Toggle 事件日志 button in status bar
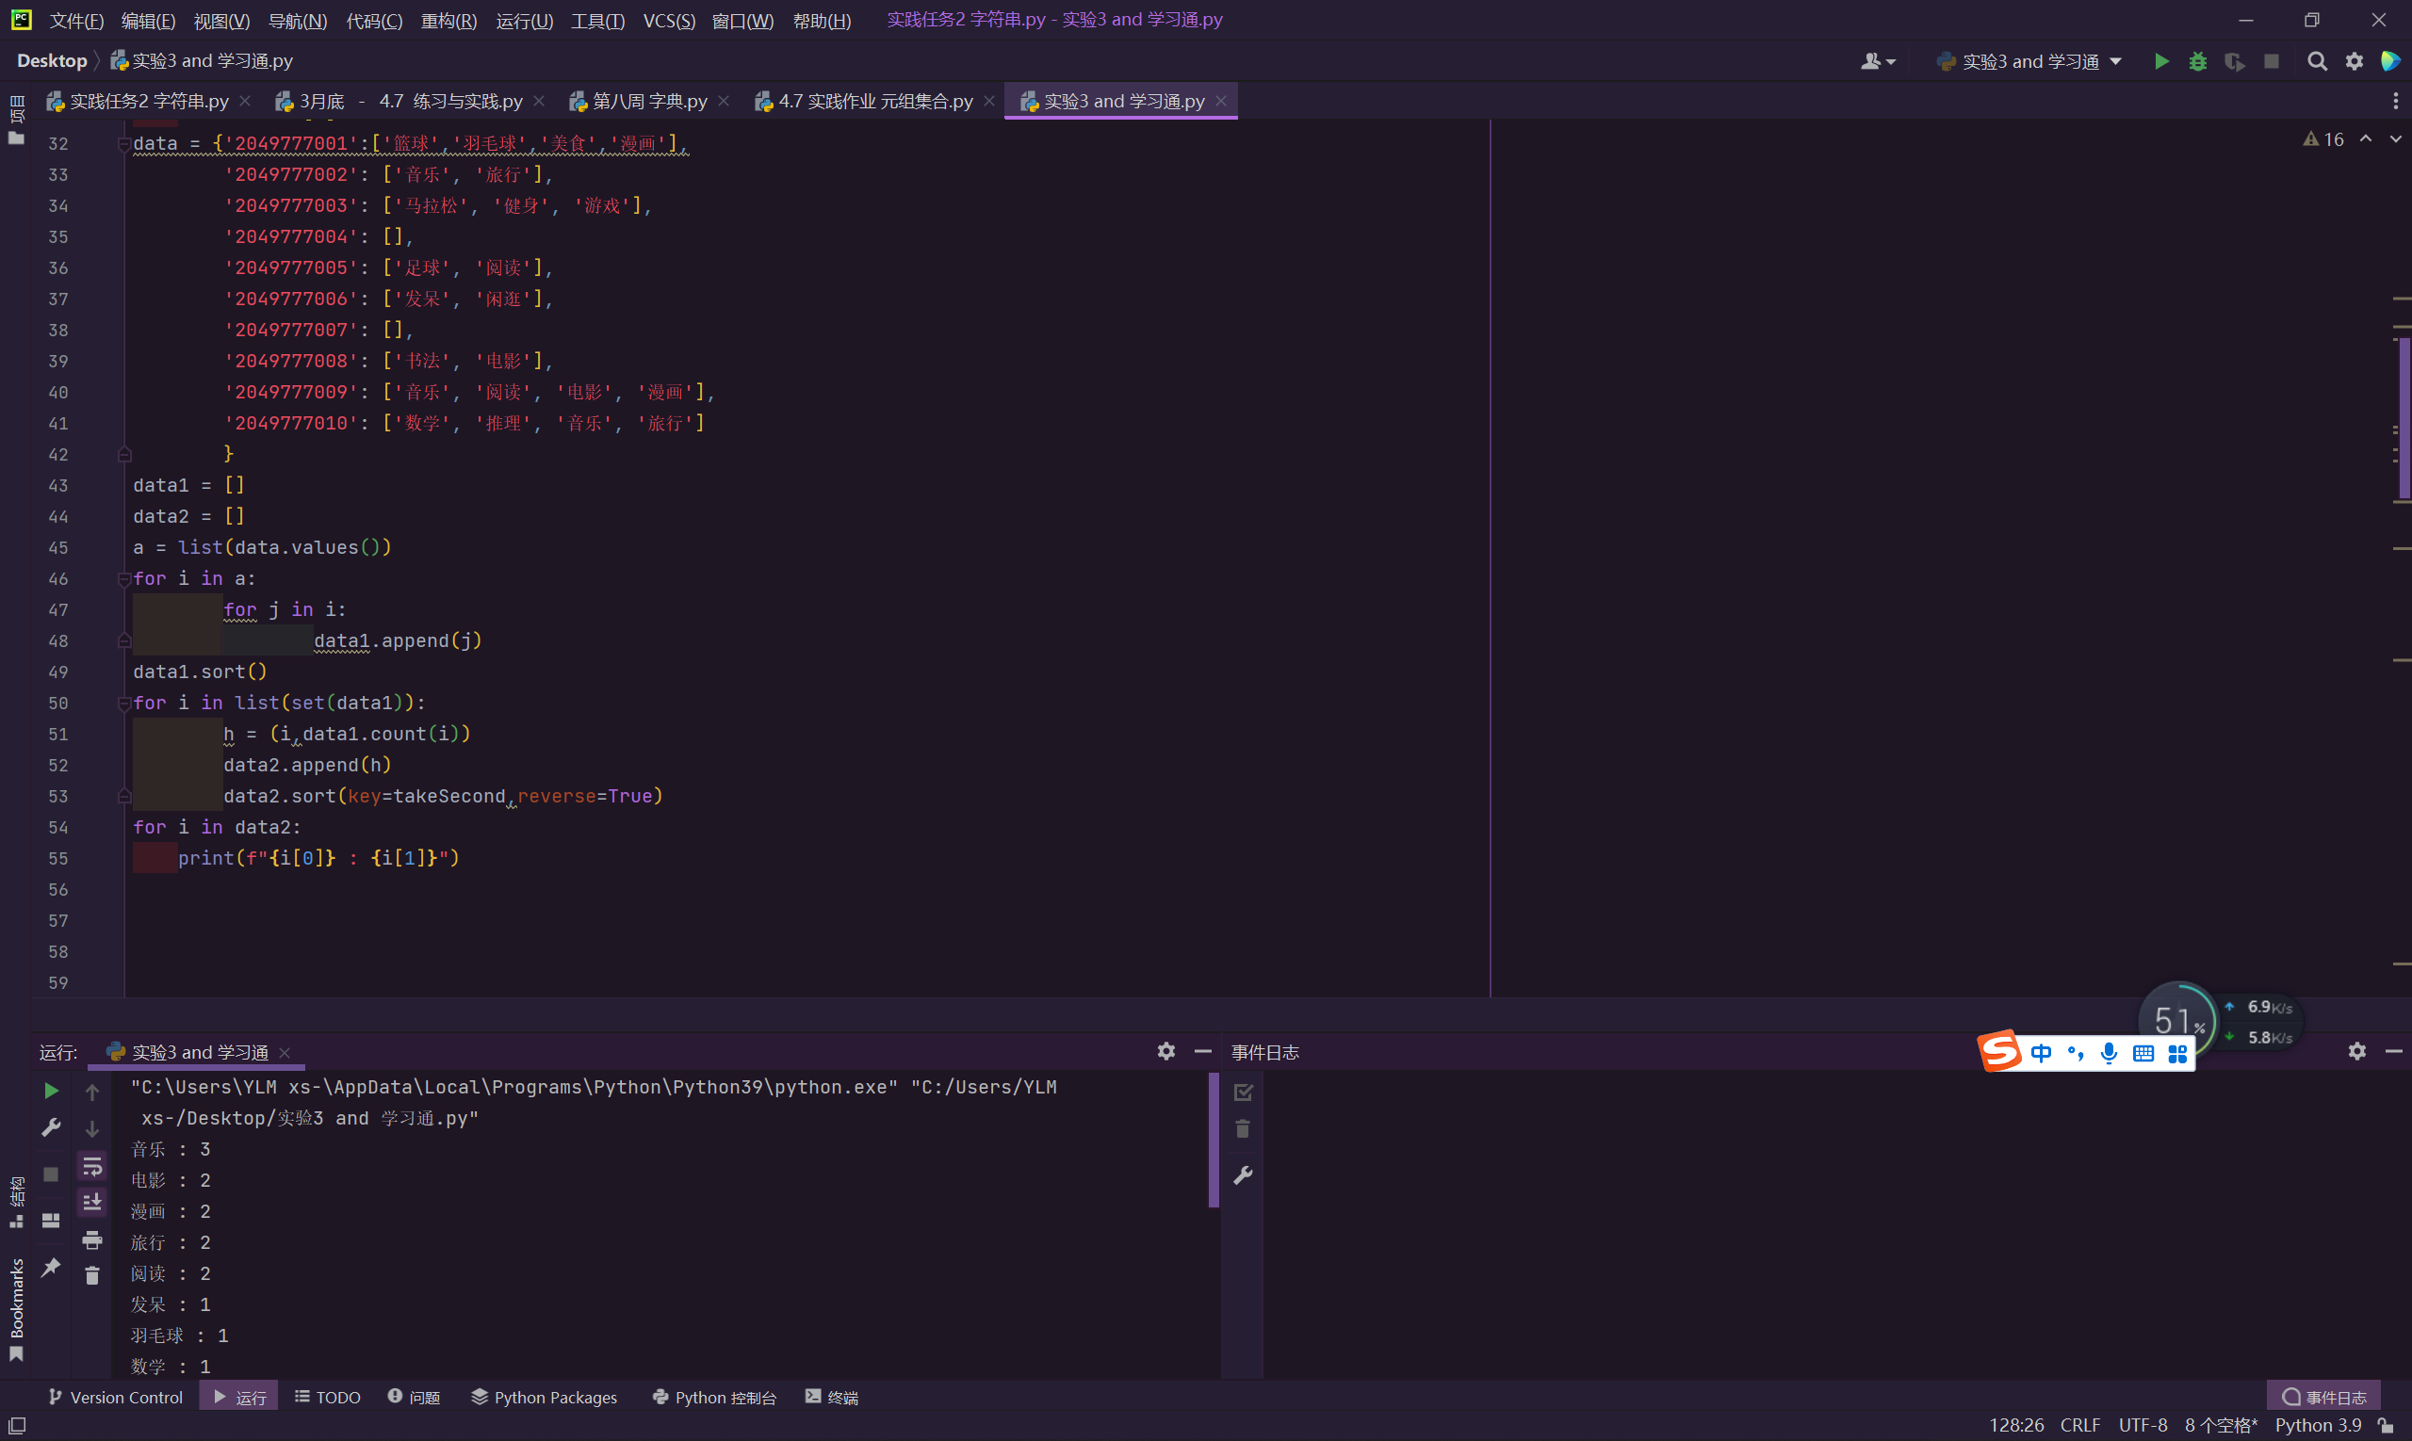2412x1441 pixels. click(2322, 1397)
